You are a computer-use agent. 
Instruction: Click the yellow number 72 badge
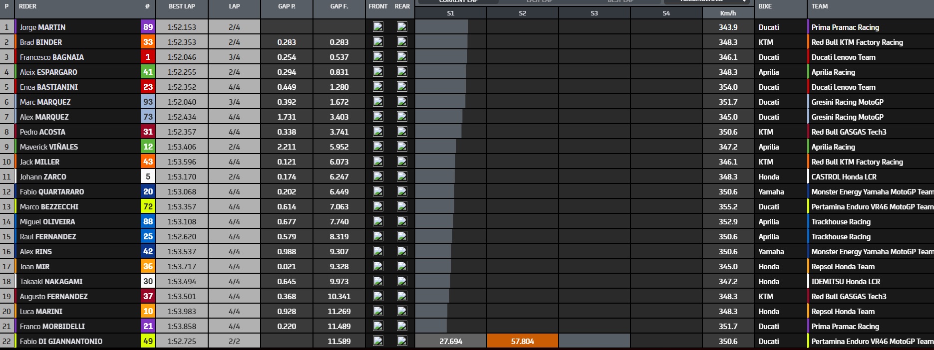[x=148, y=206]
